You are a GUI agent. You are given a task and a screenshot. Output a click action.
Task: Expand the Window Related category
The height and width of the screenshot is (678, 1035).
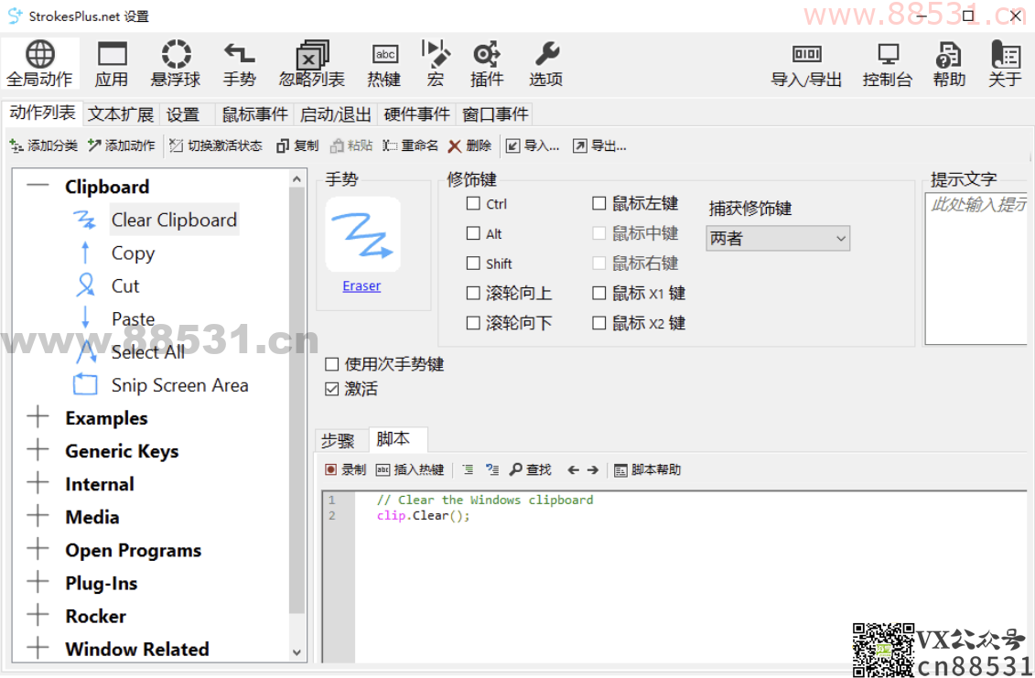pos(38,648)
